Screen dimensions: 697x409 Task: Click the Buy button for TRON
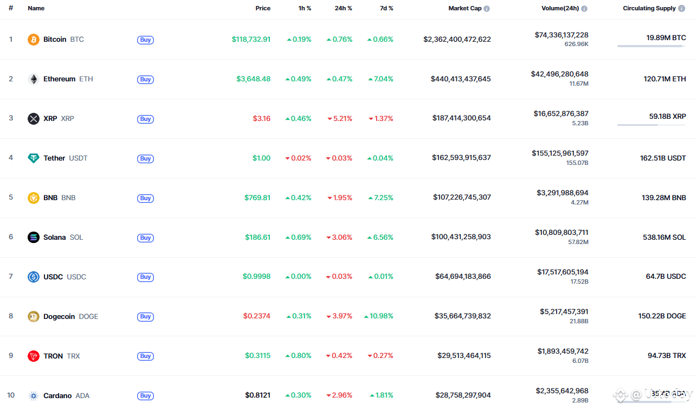click(145, 356)
